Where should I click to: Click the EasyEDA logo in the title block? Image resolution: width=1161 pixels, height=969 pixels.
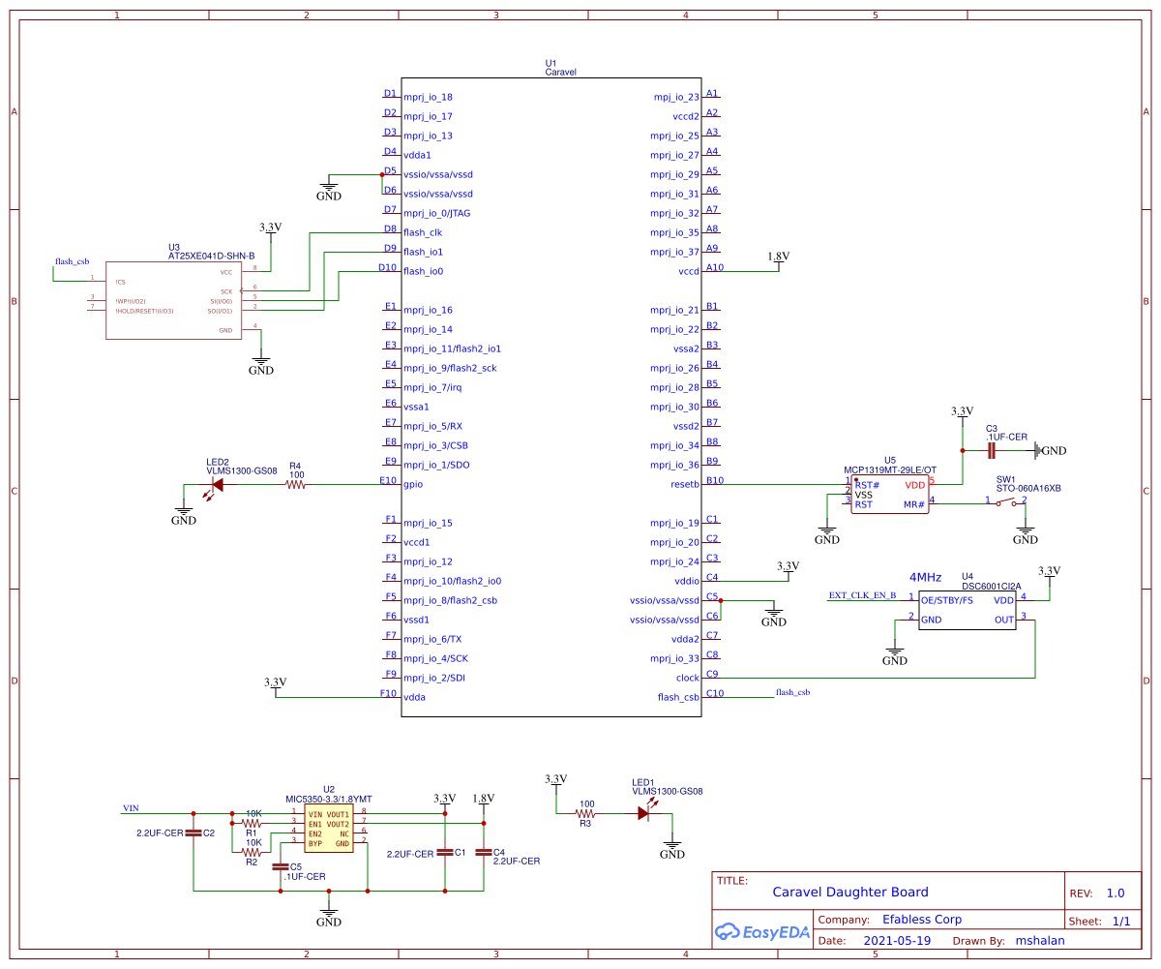click(762, 932)
